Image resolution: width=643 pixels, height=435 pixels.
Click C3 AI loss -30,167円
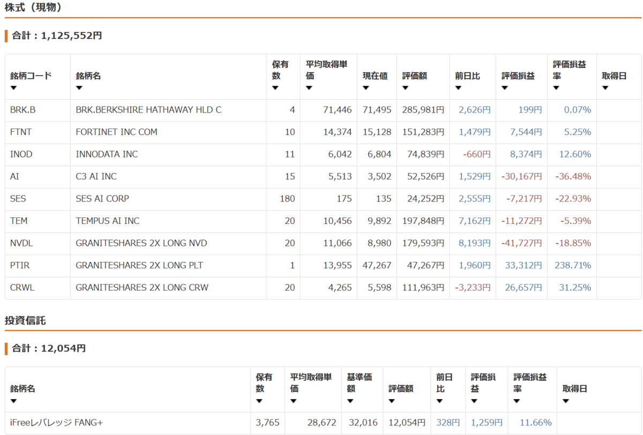[x=521, y=176]
